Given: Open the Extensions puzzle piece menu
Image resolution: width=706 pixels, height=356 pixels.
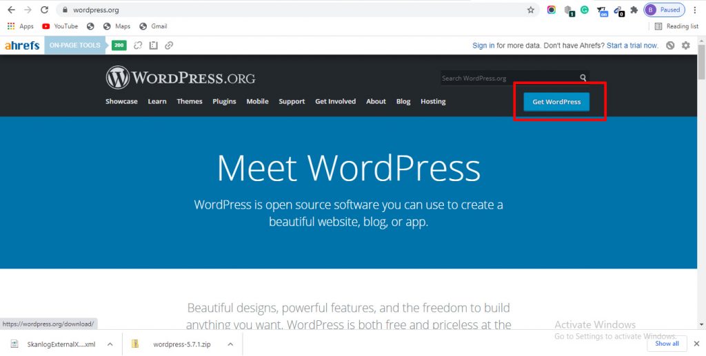Looking at the screenshot, I should click(634, 10).
